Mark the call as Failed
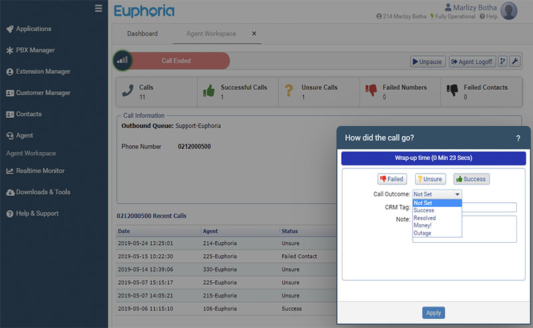533x328 pixels. pos(392,179)
